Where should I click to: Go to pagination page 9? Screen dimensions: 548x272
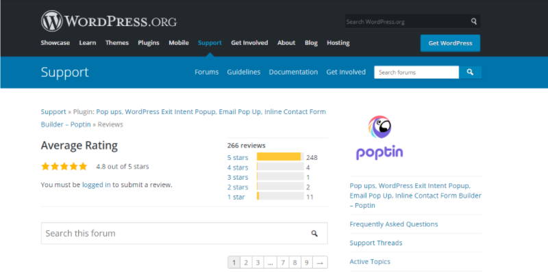[x=307, y=262]
